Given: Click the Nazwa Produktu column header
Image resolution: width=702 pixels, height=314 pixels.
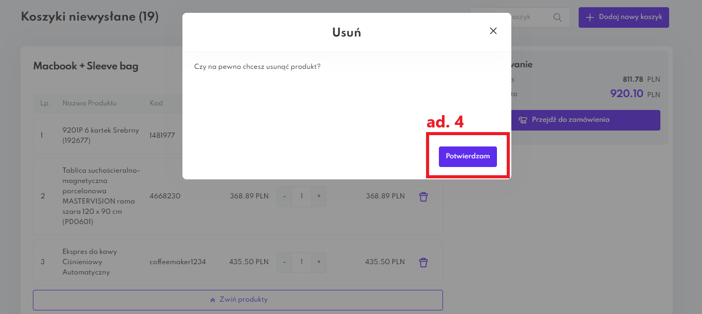Looking at the screenshot, I should click(x=89, y=103).
